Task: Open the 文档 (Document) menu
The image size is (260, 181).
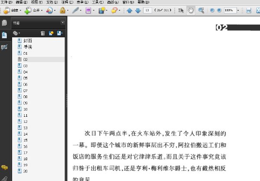Action: pyautogui.click(x=52, y=2)
